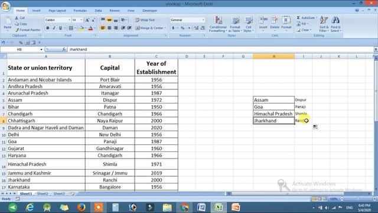Open the General number format dropdown
Image resolution: width=378 pixels, height=213 pixels.
203,20
